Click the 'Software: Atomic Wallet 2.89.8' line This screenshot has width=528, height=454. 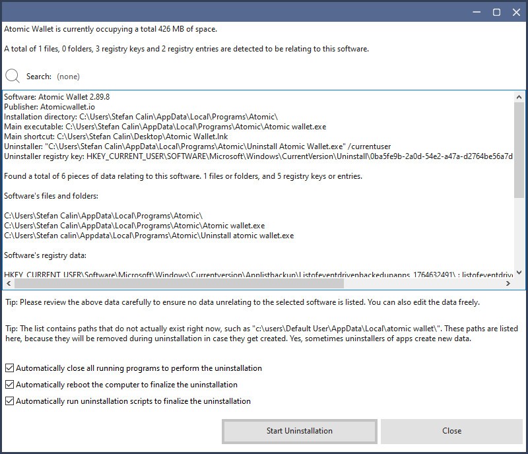point(57,96)
